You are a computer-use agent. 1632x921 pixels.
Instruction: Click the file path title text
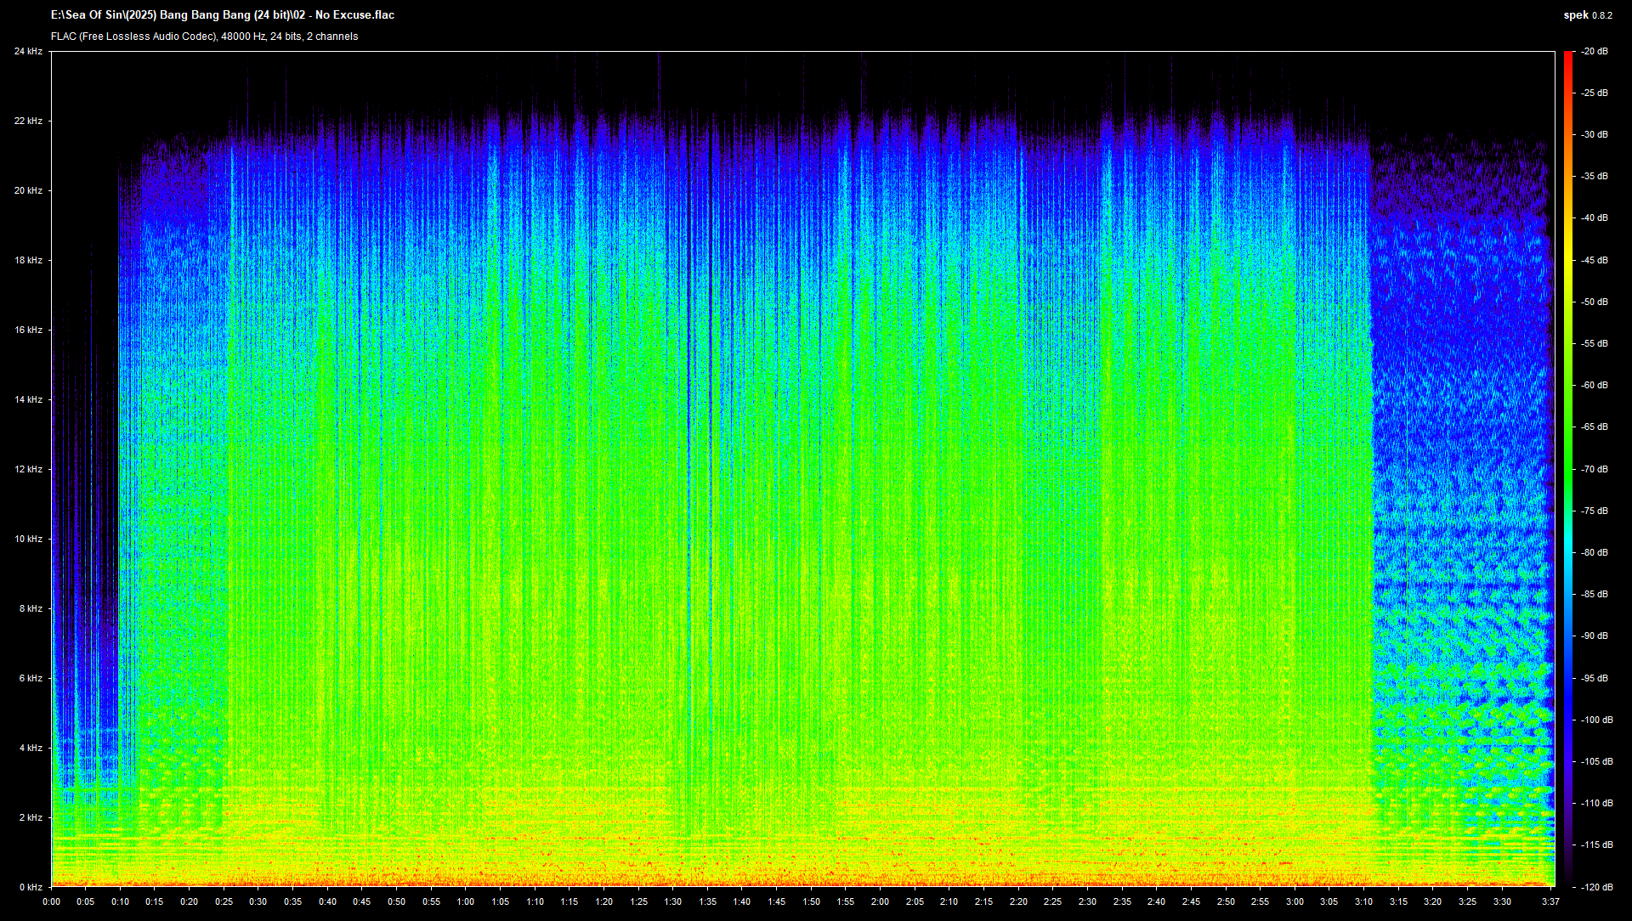coord(223,14)
